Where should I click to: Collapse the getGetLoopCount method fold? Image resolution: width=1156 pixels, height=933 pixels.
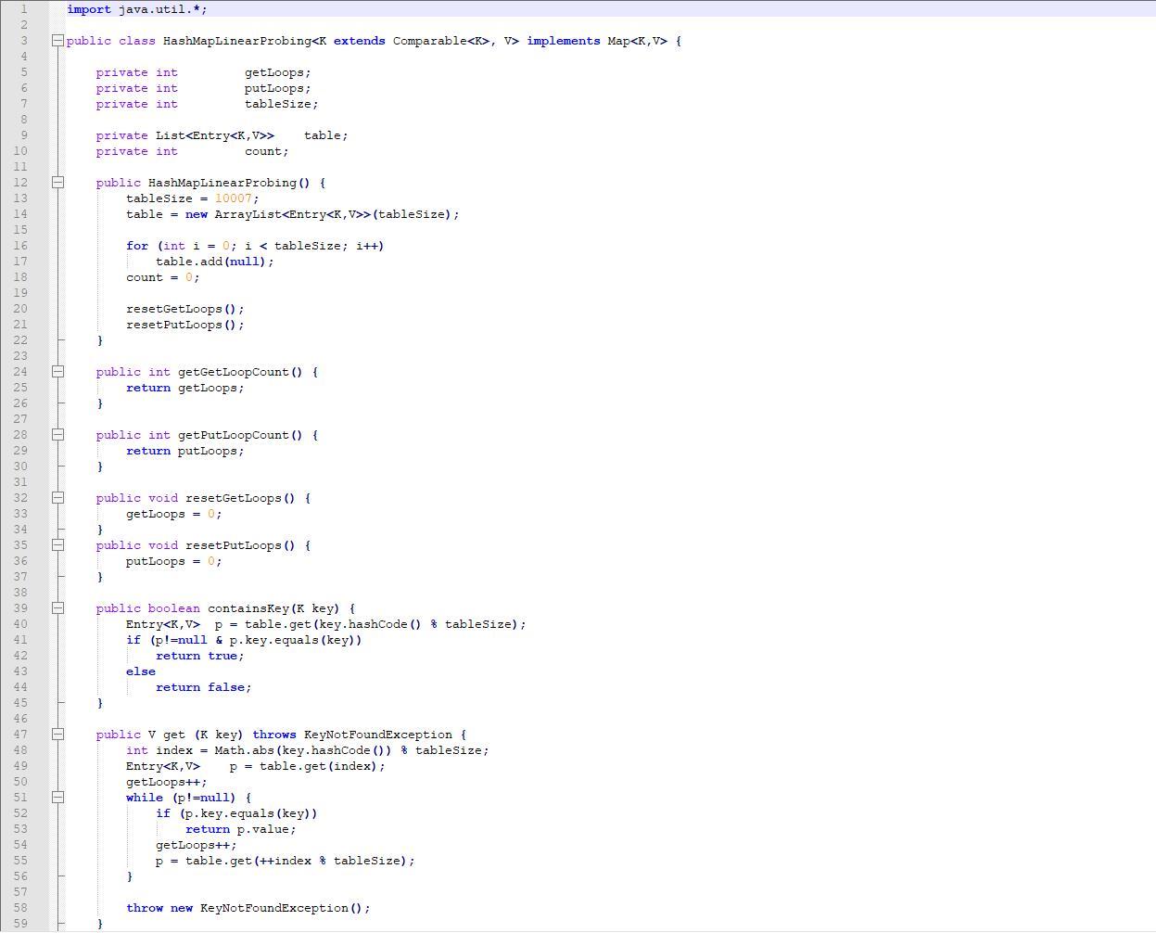pos(57,372)
